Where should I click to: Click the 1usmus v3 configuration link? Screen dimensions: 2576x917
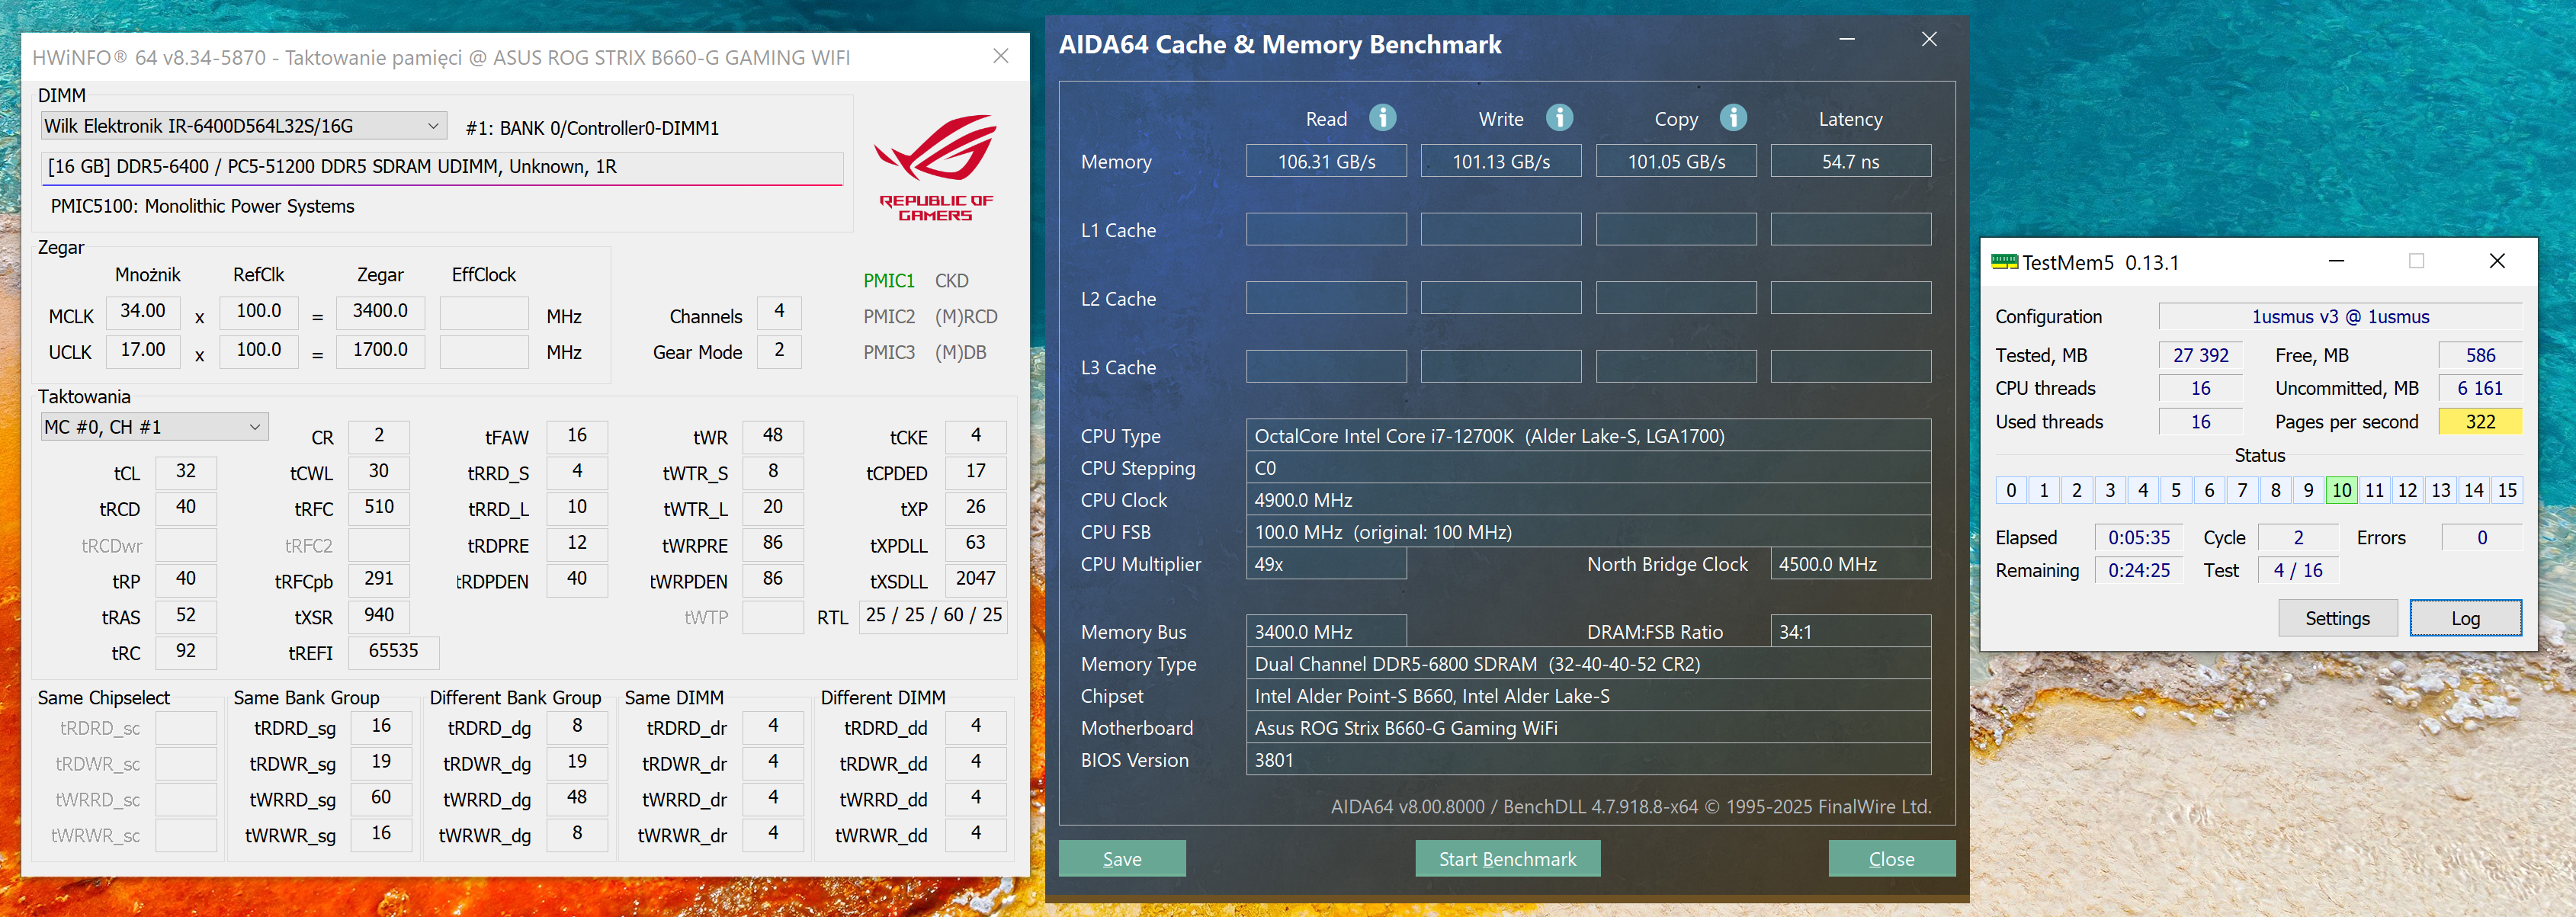click(x=2339, y=317)
